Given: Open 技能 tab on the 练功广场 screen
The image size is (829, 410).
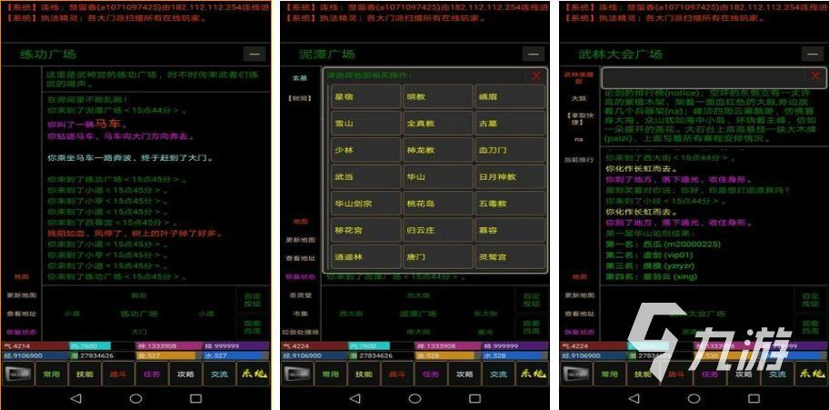Looking at the screenshot, I should coord(85,374).
